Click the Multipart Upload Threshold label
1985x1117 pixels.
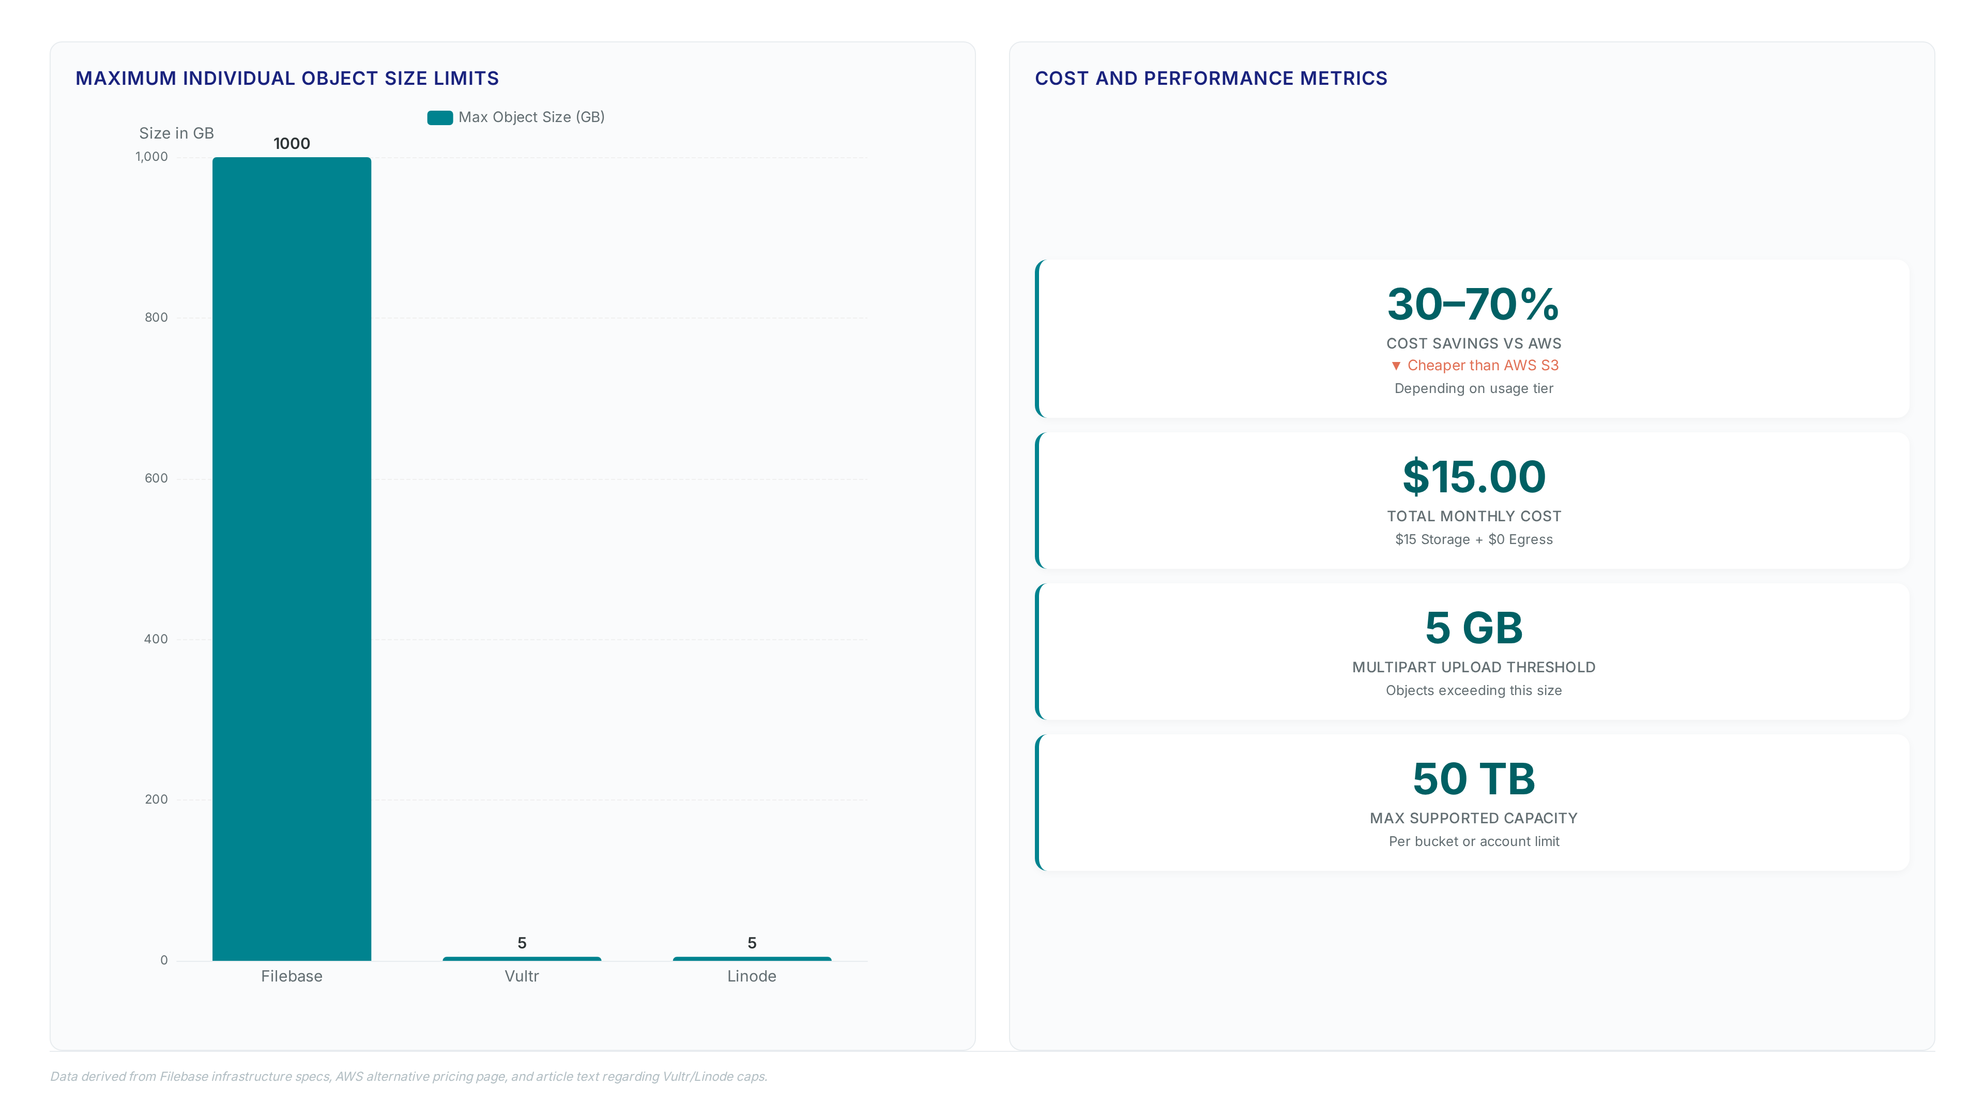tap(1474, 668)
